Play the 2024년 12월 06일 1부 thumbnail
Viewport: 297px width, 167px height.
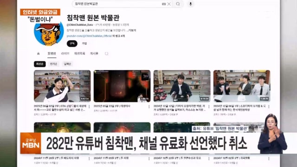coord(242,86)
